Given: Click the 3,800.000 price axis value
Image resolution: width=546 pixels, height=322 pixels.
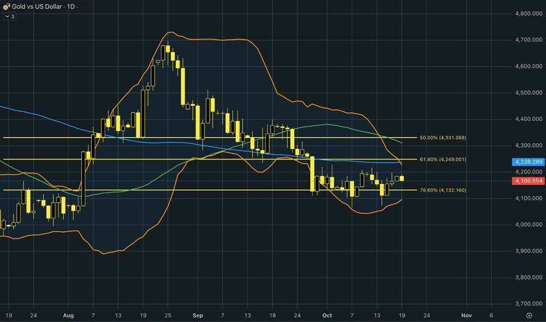Looking at the screenshot, I should (529, 277).
